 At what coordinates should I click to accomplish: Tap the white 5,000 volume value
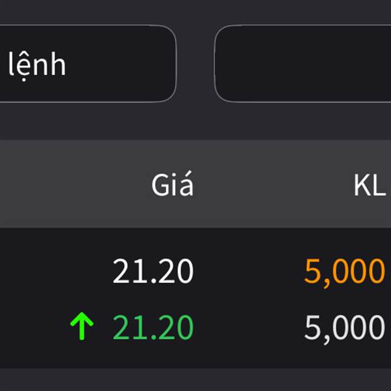pyautogui.click(x=345, y=328)
